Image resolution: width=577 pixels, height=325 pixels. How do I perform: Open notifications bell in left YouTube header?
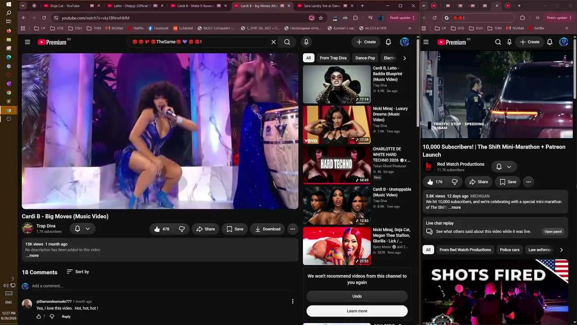[x=388, y=42]
